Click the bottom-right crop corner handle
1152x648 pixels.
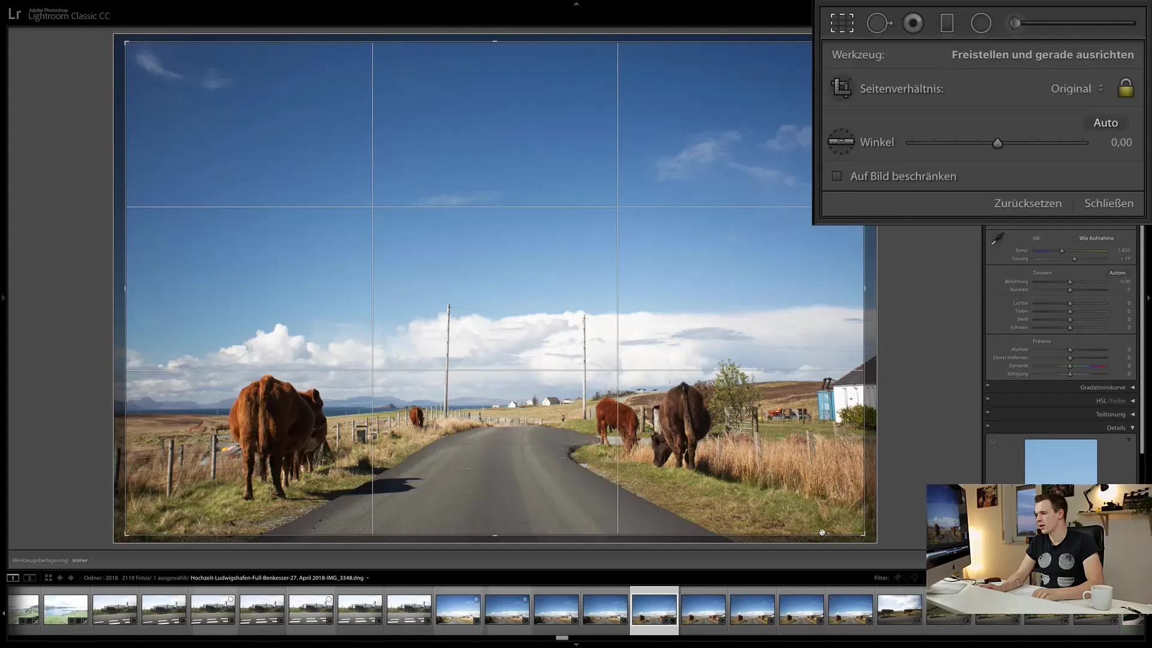click(x=863, y=533)
